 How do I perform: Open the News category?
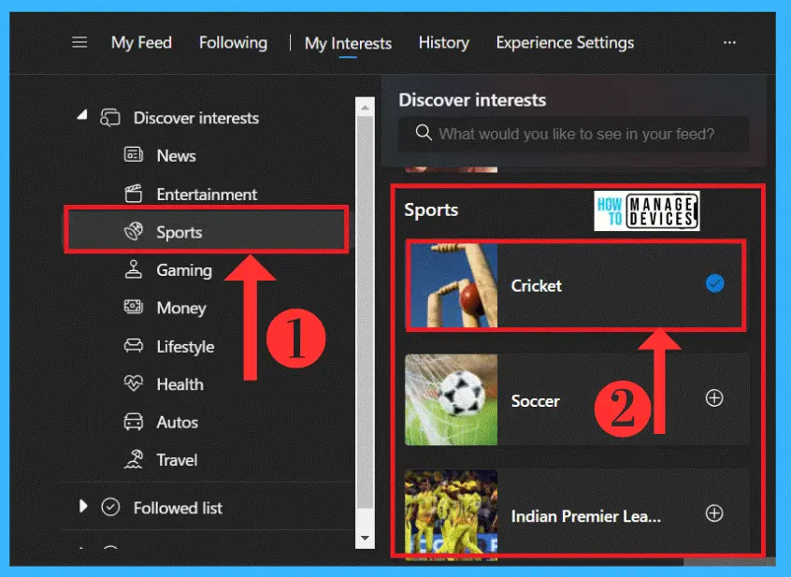176,156
